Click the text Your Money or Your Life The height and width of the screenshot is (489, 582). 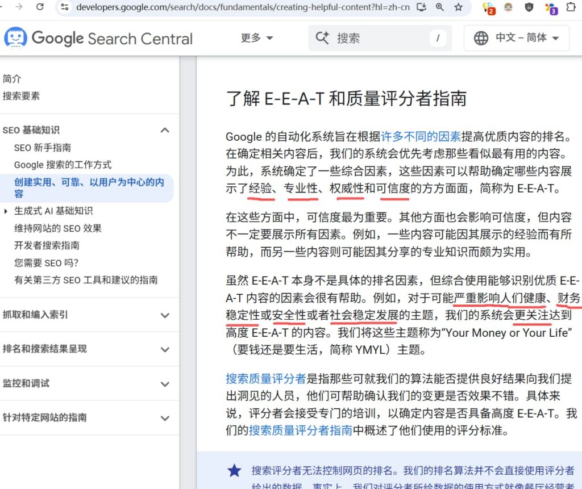point(506,332)
